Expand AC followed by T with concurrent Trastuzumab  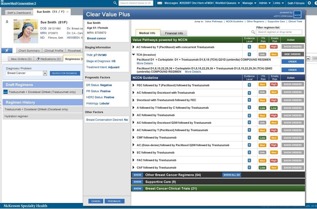(133, 47)
